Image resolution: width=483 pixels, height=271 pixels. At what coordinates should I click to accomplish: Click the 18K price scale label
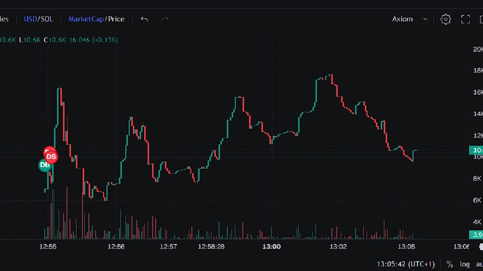(x=478, y=70)
